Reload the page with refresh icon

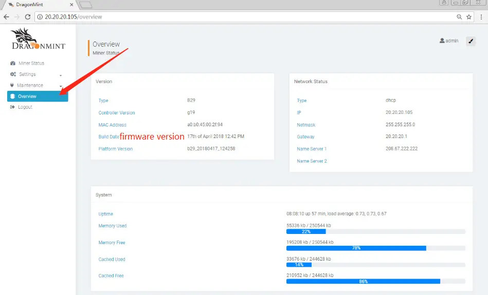tap(28, 17)
